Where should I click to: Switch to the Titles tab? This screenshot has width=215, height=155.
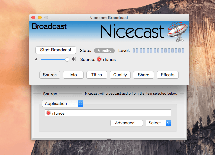pyautogui.click(x=97, y=75)
